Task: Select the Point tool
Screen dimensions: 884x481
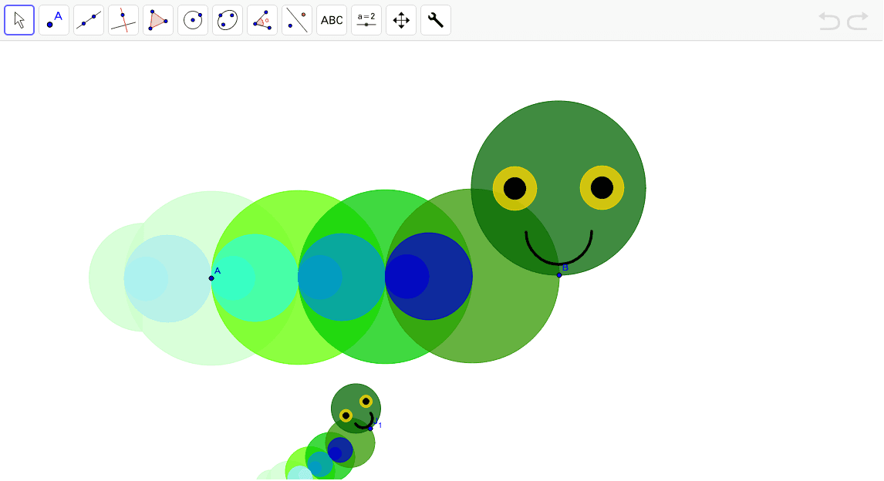Action: [x=54, y=20]
